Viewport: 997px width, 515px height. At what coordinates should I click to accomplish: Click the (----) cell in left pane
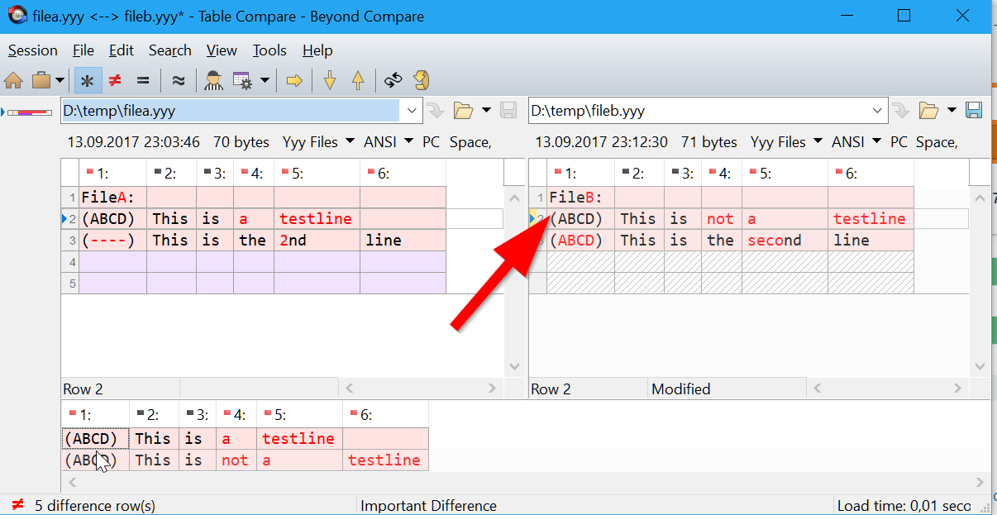pos(113,241)
